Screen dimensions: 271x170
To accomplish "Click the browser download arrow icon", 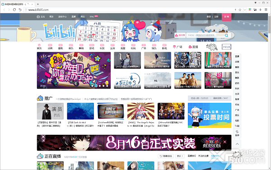I will [261, 9].
